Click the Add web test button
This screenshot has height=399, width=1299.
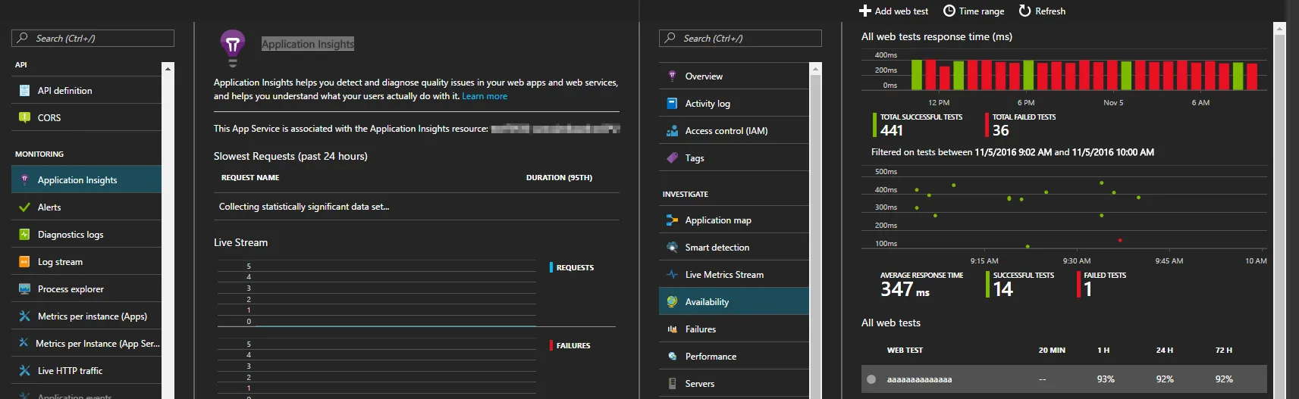[x=893, y=11]
